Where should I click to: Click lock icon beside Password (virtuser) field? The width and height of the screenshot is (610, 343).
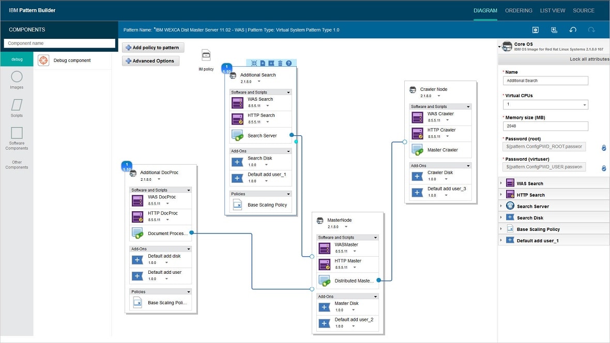coord(604,168)
